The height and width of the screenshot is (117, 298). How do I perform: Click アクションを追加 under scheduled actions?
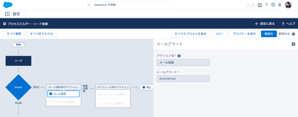[111, 103]
